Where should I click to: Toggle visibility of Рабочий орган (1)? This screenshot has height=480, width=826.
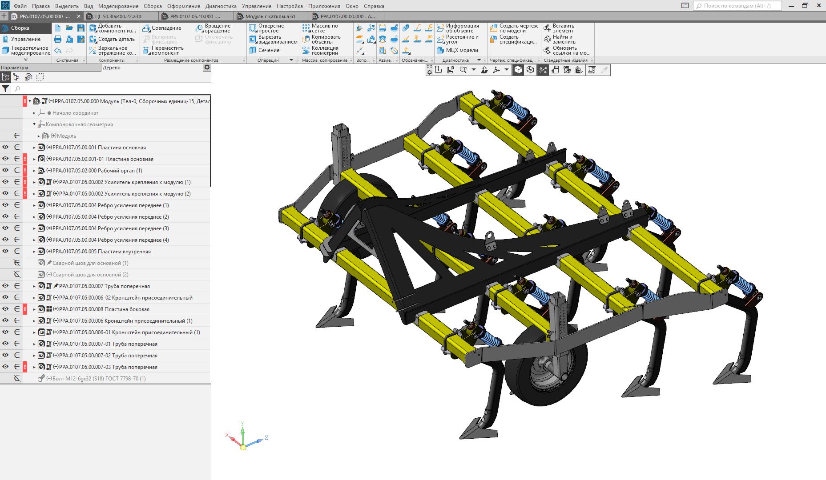coord(5,171)
